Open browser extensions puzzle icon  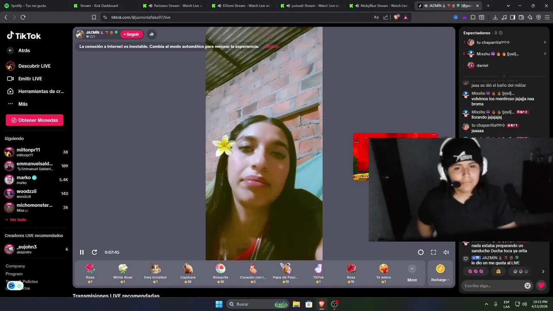[x=473, y=17]
